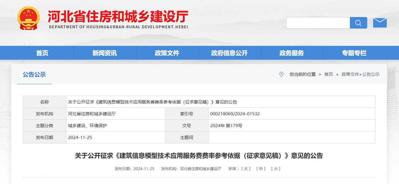Screen dimensions: 399x184
Task: Open the 首页 navigation menu
Action: point(42,53)
